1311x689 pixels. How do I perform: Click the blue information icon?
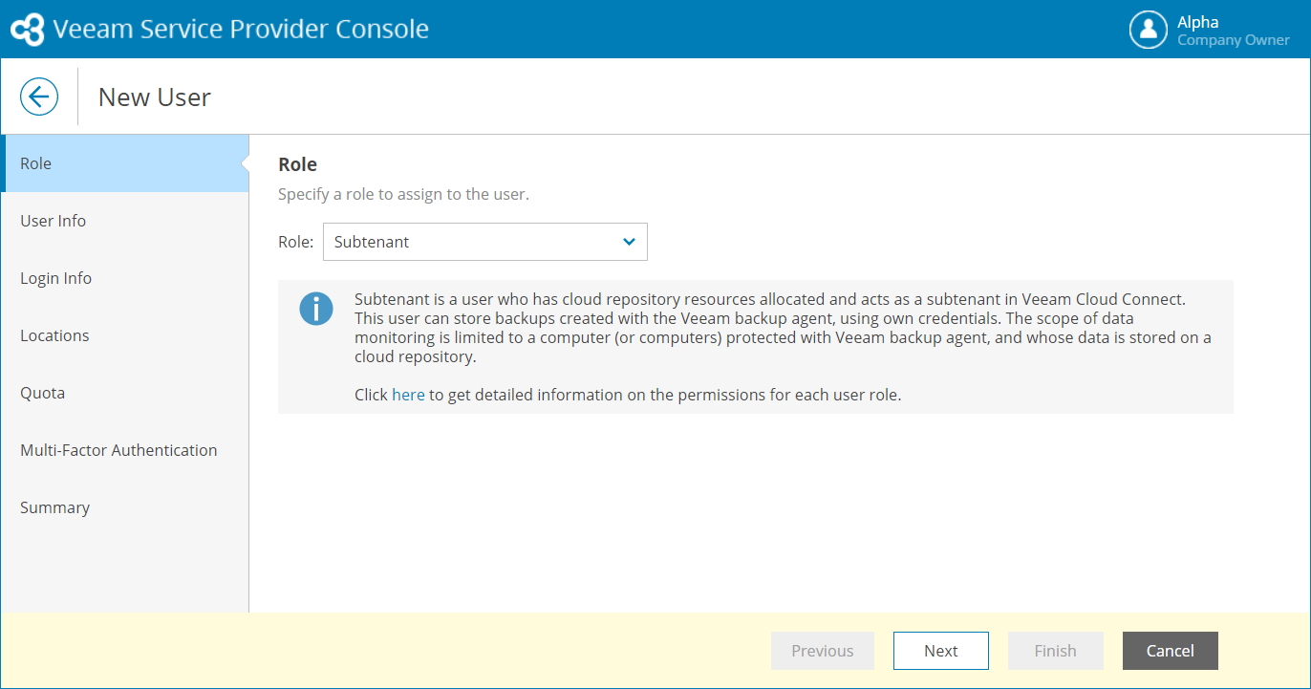316,309
